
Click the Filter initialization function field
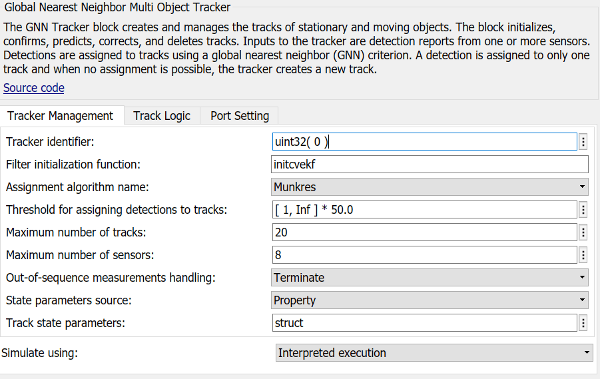coord(430,165)
